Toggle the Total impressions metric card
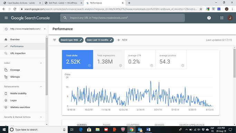The width and height of the screenshot is (236, 133). click(x=108, y=60)
